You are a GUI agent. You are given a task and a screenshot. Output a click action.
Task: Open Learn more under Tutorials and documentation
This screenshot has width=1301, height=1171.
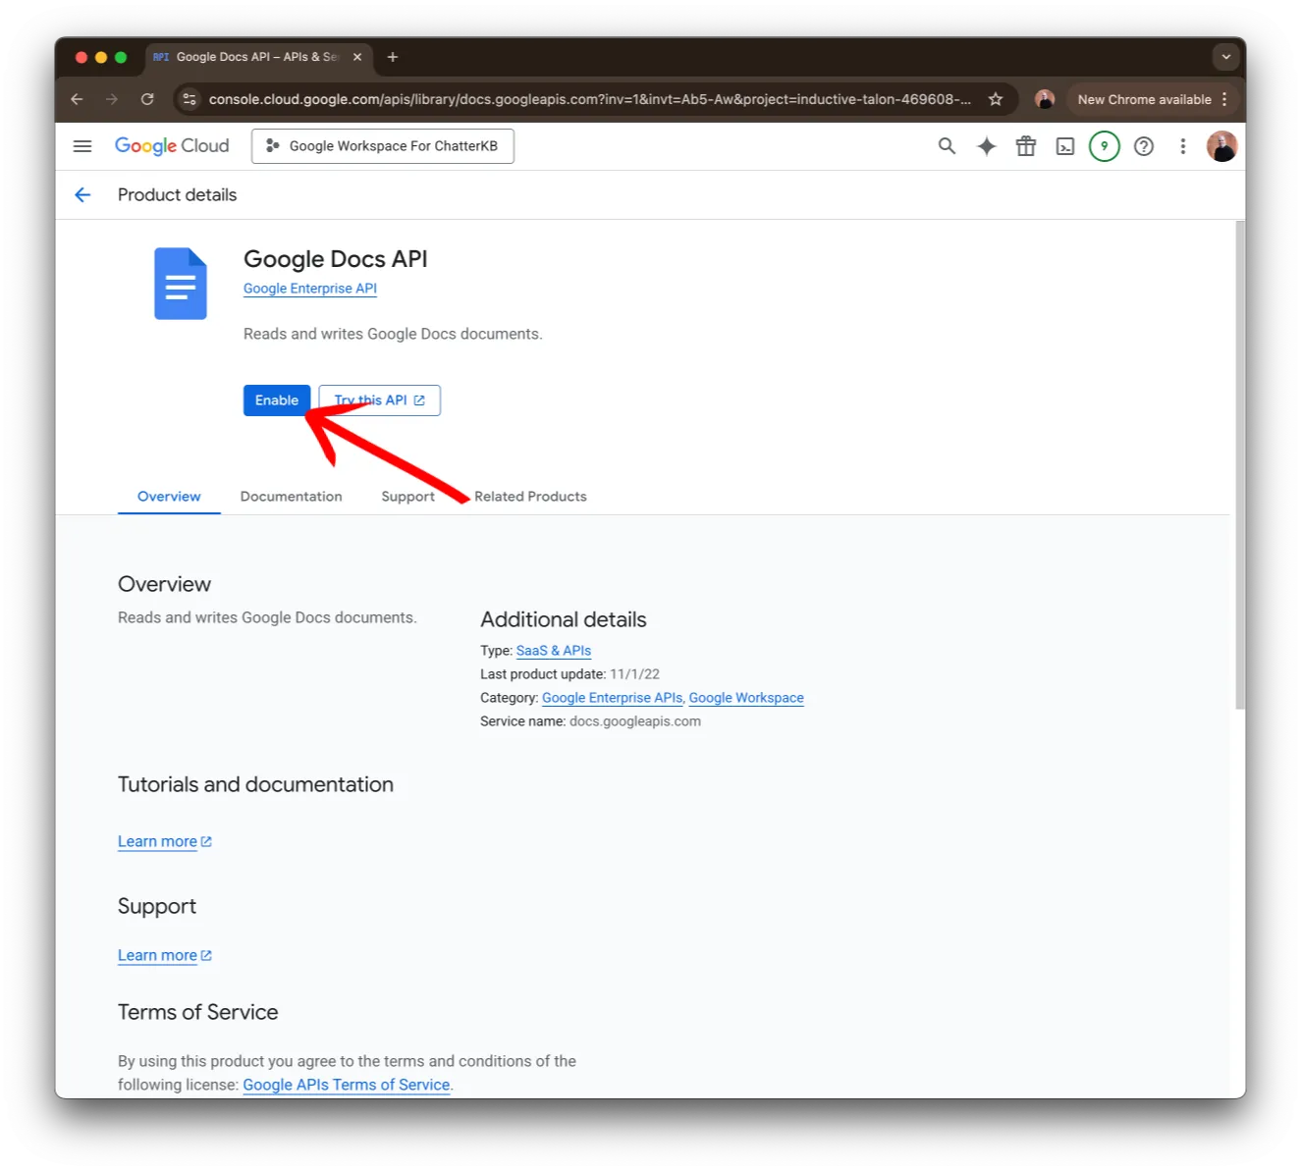click(165, 842)
